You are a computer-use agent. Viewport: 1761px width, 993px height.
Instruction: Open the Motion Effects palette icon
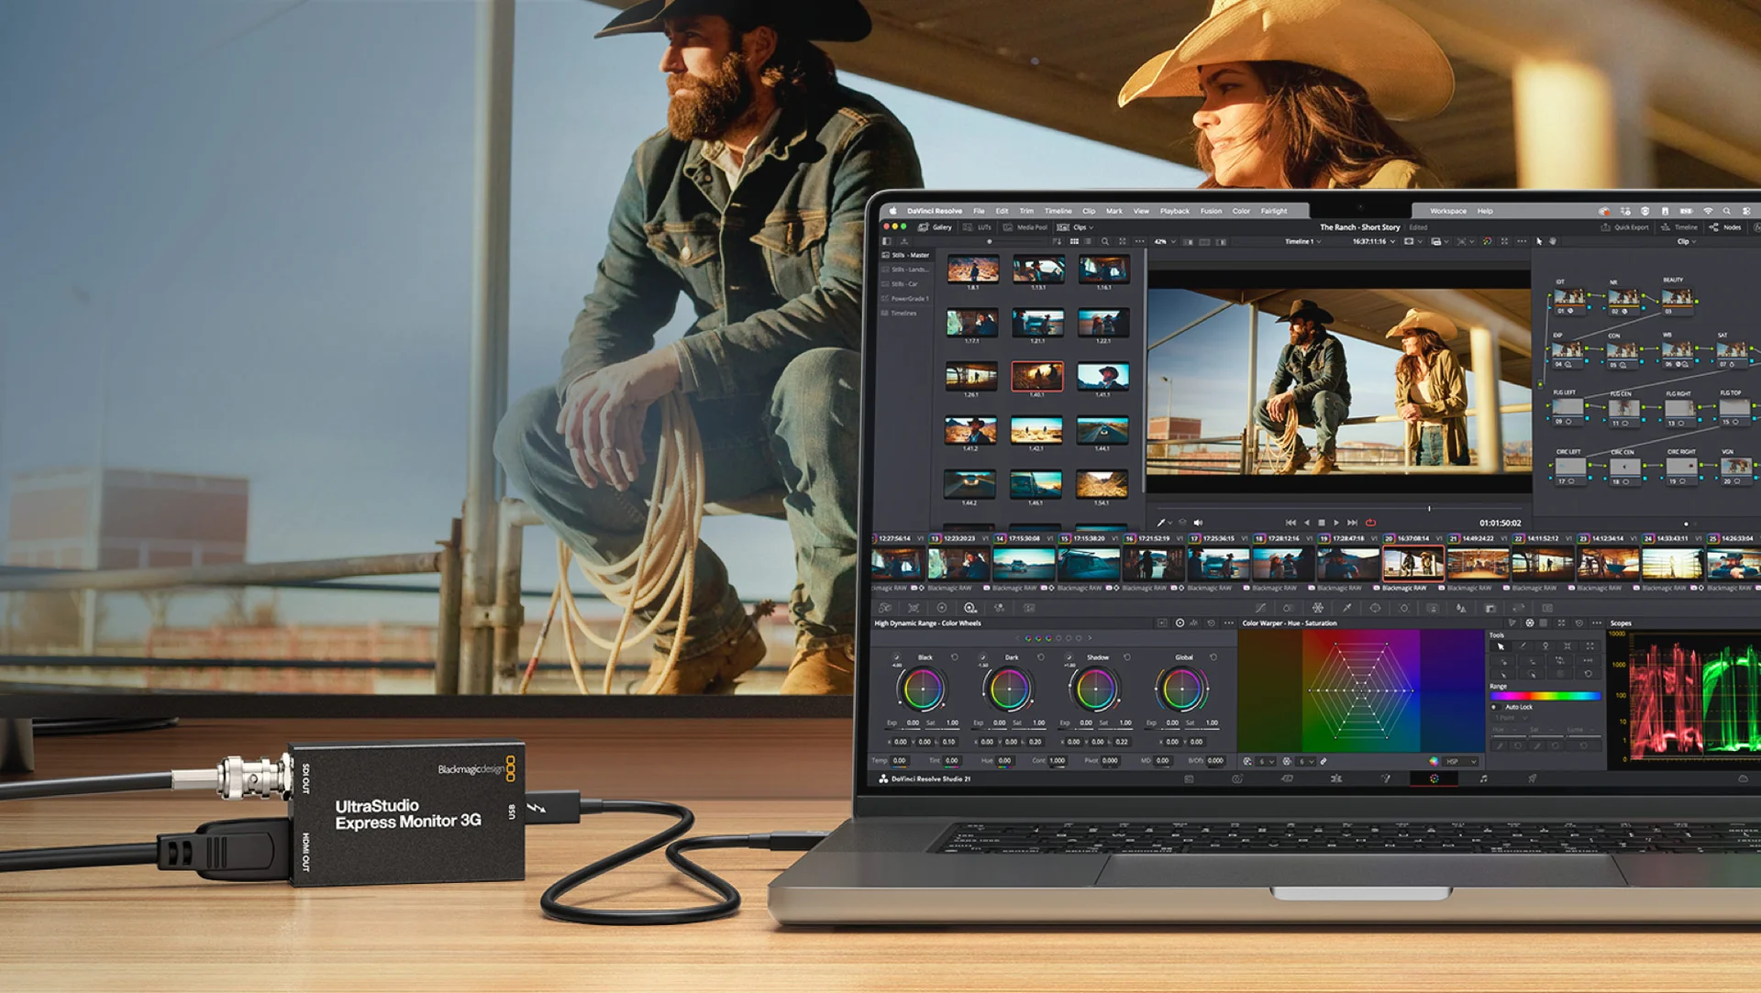tap(1029, 608)
